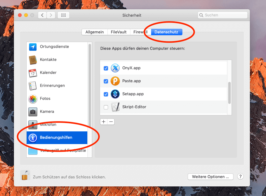Open the Kontakte address book icon

pos(33,60)
